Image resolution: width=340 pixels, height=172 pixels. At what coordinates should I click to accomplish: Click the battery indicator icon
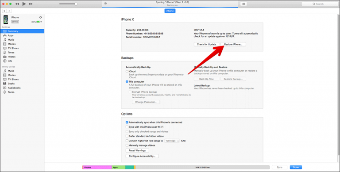[39, 22]
